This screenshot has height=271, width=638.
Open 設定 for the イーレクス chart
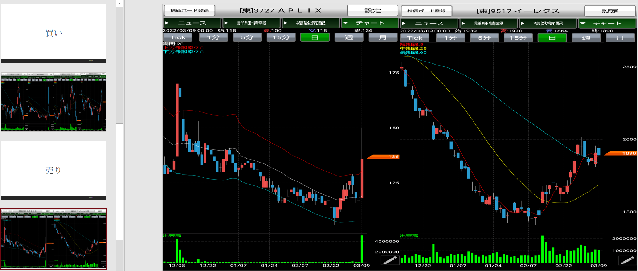tap(610, 11)
